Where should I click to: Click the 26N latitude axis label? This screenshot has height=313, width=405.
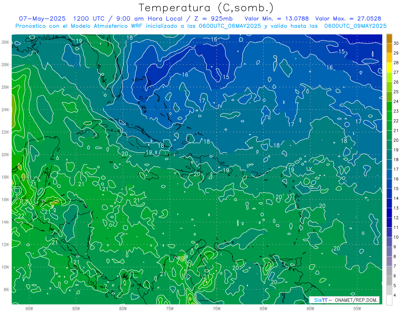[x=5, y=87]
